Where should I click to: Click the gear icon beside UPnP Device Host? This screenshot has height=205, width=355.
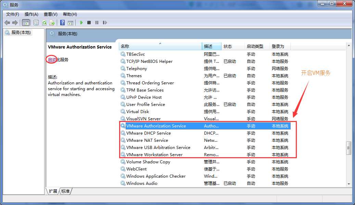point(123,97)
